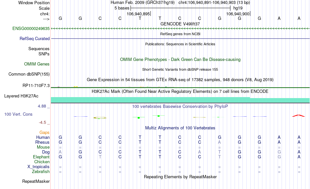The width and height of the screenshot is (310, 189).
Task: Click the Human species label
Action: pyautogui.click(x=43, y=137)
